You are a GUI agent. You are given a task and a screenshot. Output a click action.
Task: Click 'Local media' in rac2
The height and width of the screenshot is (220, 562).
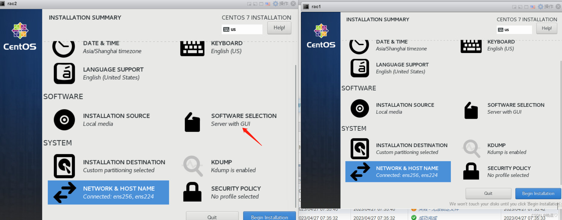[x=98, y=124]
